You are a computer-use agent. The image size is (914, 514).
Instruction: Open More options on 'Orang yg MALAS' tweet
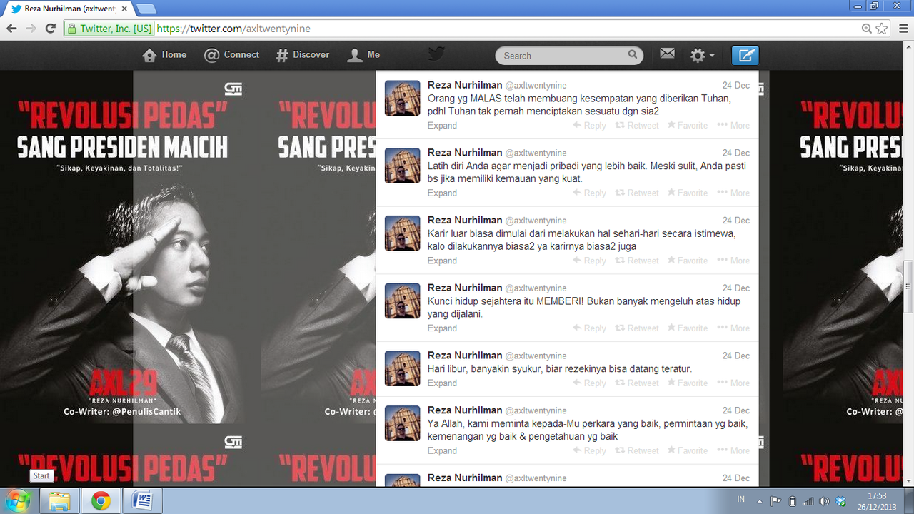click(733, 126)
